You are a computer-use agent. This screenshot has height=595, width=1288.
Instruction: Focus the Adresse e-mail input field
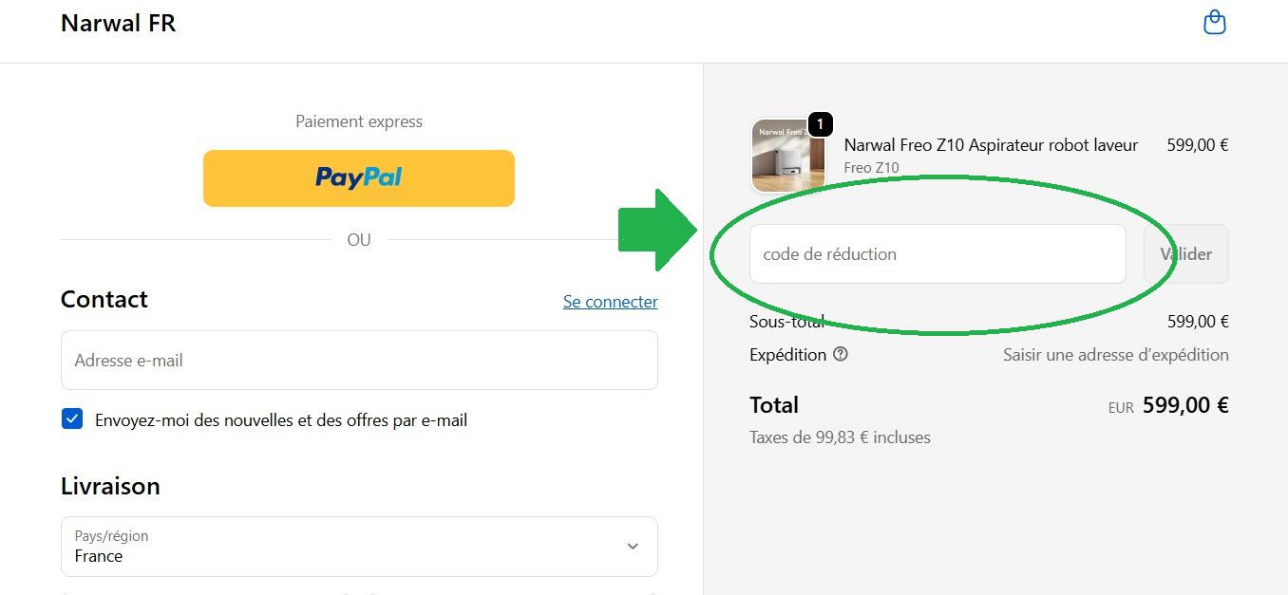(359, 360)
